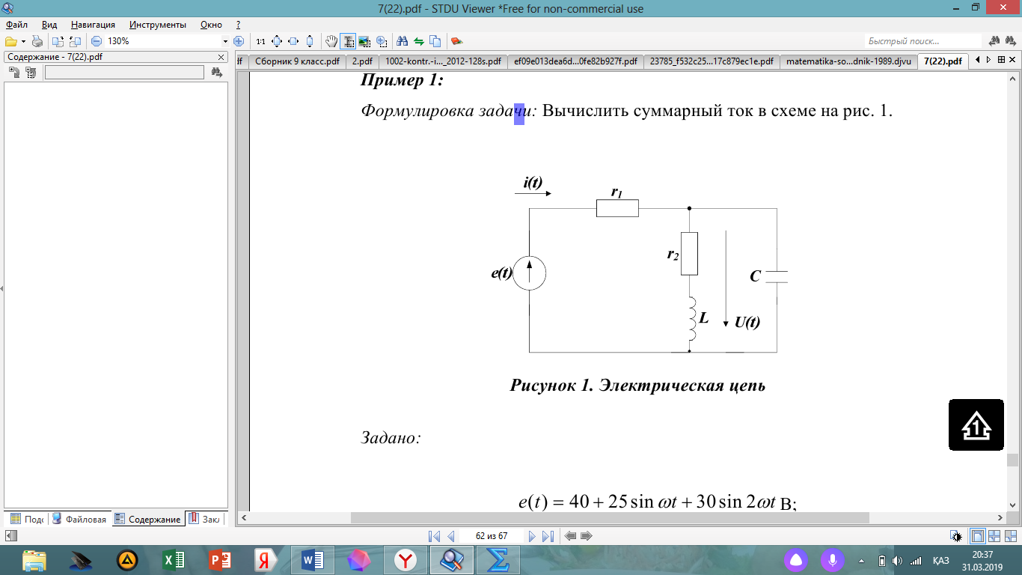Set zoom to actual size 1:1
This screenshot has height=575, width=1022.
[x=260, y=41]
